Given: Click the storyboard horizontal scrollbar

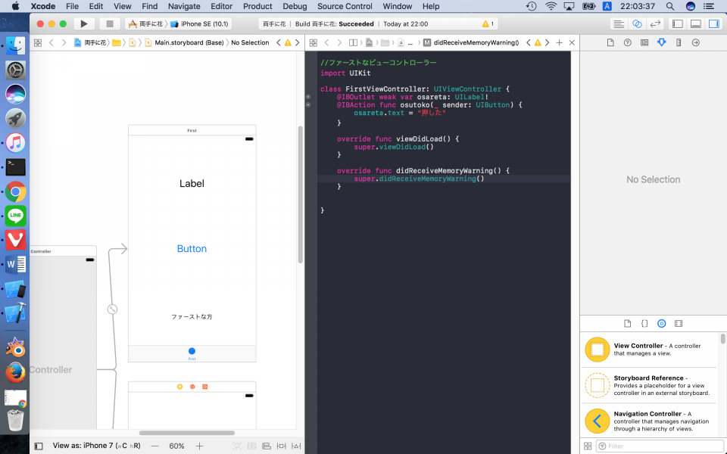Looking at the screenshot, I should (187, 433).
